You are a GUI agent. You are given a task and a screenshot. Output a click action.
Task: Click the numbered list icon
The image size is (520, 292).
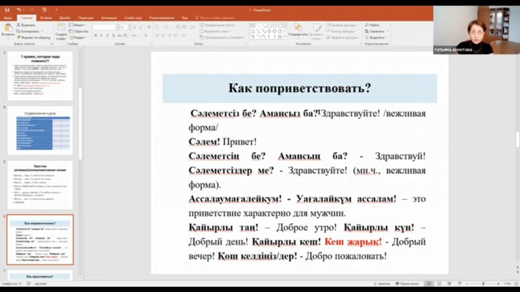pos(168,27)
